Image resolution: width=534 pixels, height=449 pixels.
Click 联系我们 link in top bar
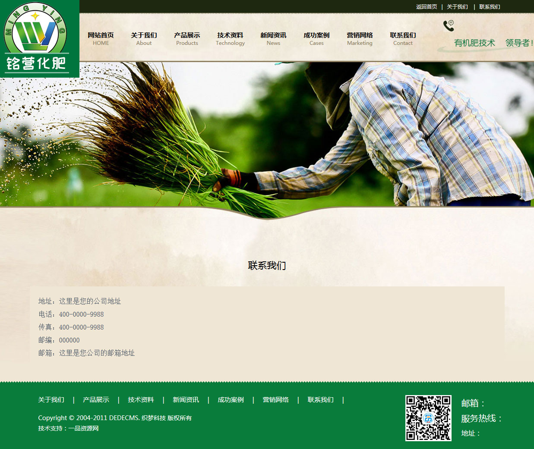click(x=490, y=7)
